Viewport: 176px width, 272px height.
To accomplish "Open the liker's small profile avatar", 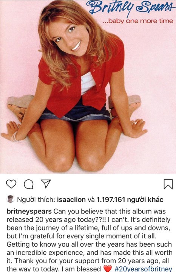I will coord(11,199).
